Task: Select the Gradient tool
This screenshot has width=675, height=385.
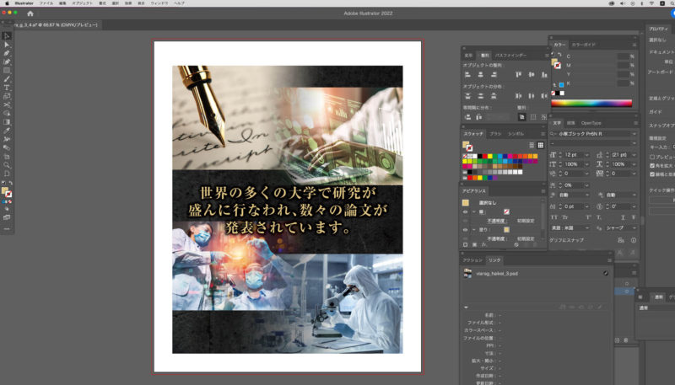Action: point(7,122)
